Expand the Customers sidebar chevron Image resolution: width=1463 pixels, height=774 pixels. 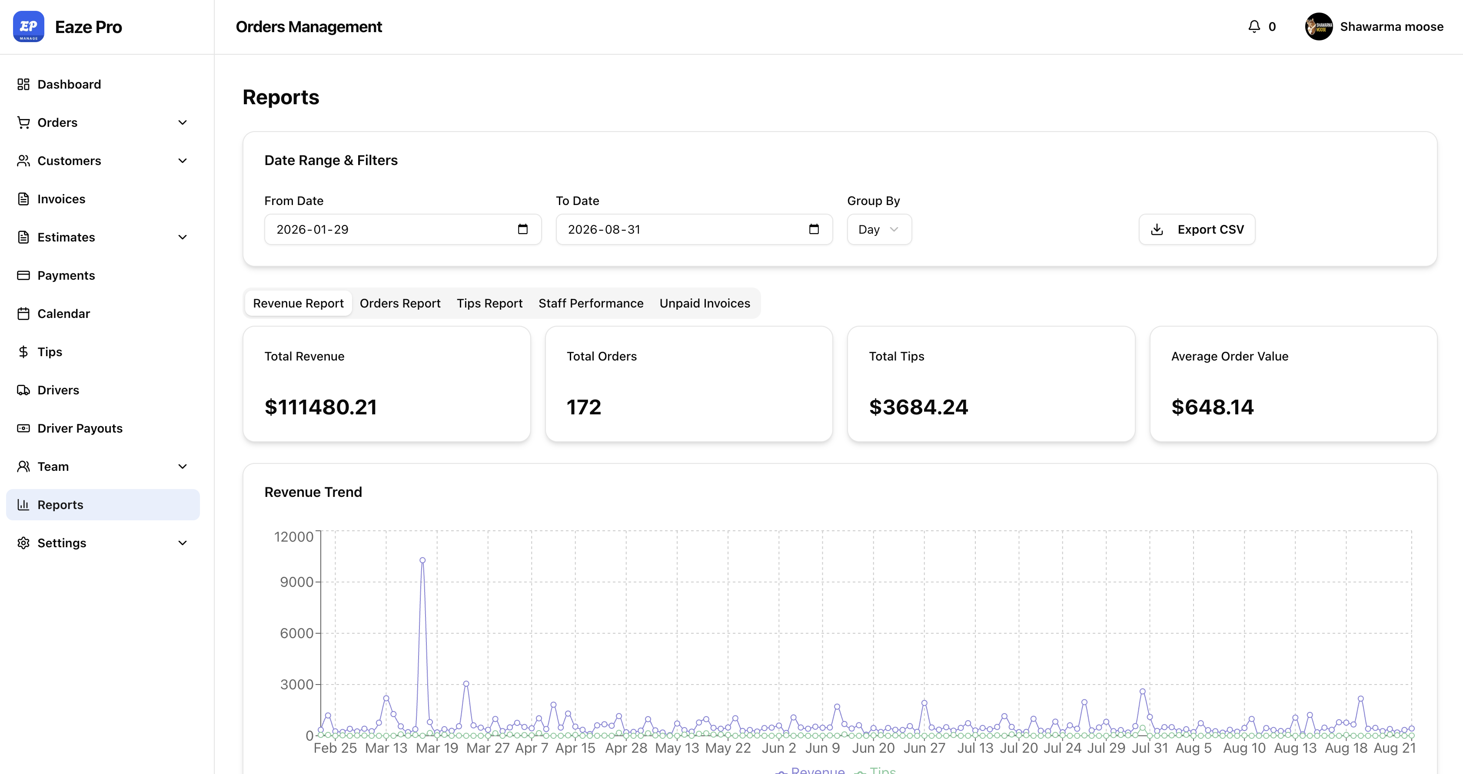coord(182,161)
